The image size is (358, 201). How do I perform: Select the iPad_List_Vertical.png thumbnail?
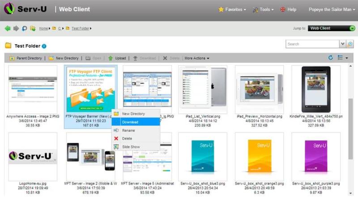pos(203,89)
